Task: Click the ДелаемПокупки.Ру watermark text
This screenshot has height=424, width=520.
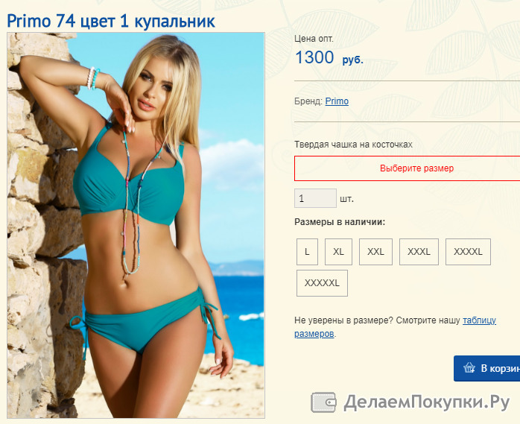Action: pos(426,402)
